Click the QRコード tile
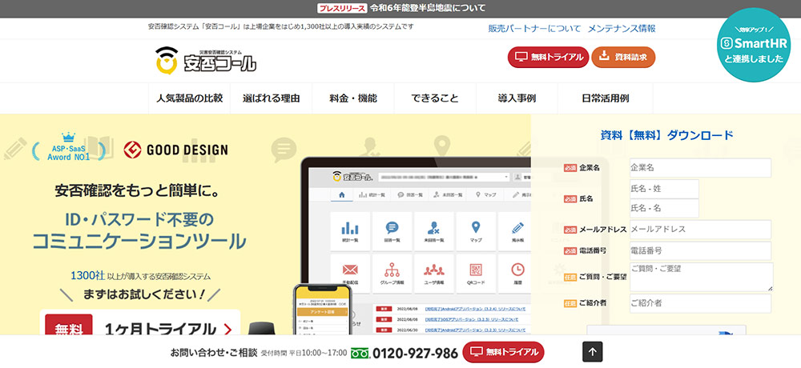 click(476, 274)
